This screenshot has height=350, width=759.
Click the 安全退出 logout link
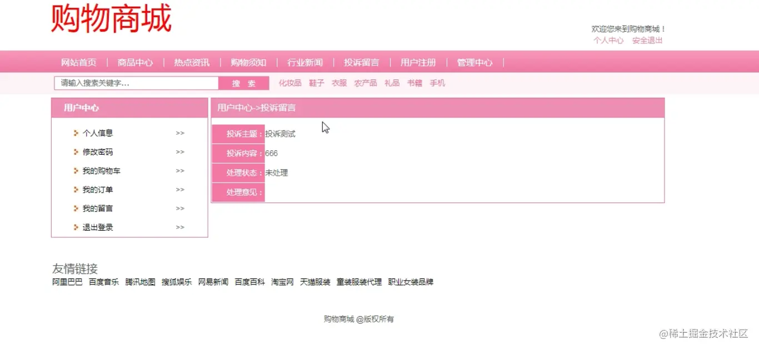point(647,40)
